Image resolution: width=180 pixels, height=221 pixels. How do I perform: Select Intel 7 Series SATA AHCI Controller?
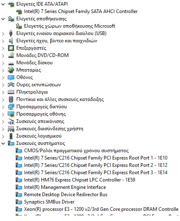click(x=81, y=11)
